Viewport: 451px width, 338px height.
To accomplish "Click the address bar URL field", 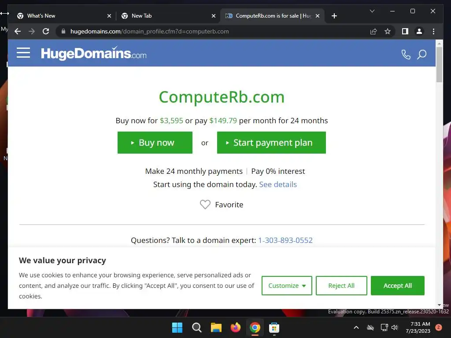I will tap(213, 31).
